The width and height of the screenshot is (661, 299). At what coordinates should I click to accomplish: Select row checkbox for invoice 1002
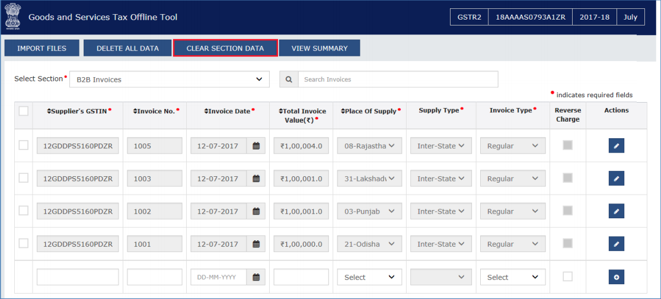[24, 211]
